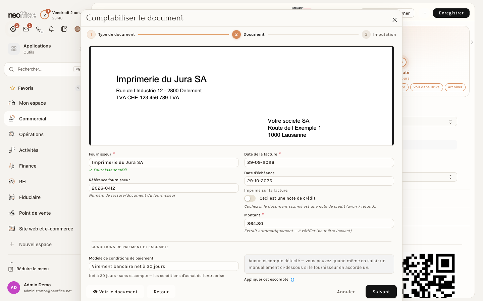Open the Applications grid icon
Image resolution: width=483 pixels, height=301 pixels.
coord(14,49)
